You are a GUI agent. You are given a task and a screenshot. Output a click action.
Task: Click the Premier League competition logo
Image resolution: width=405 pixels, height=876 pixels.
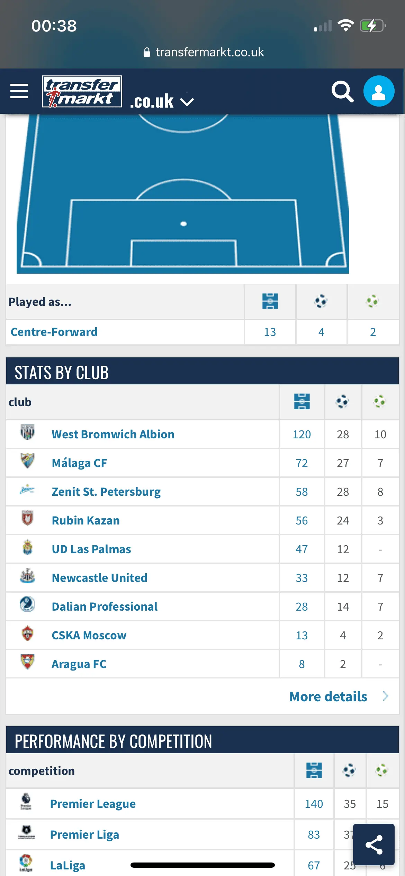point(26,802)
